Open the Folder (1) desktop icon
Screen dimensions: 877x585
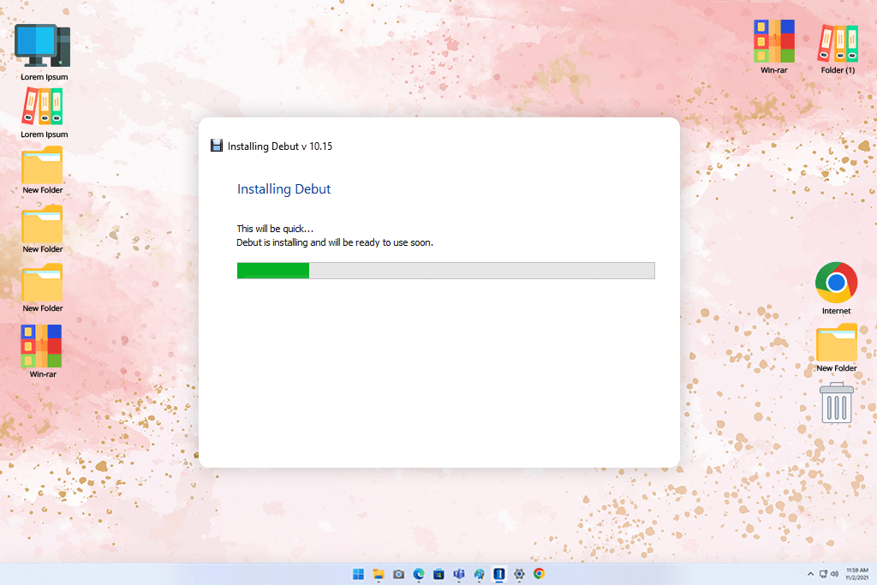pyautogui.click(x=838, y=43)
